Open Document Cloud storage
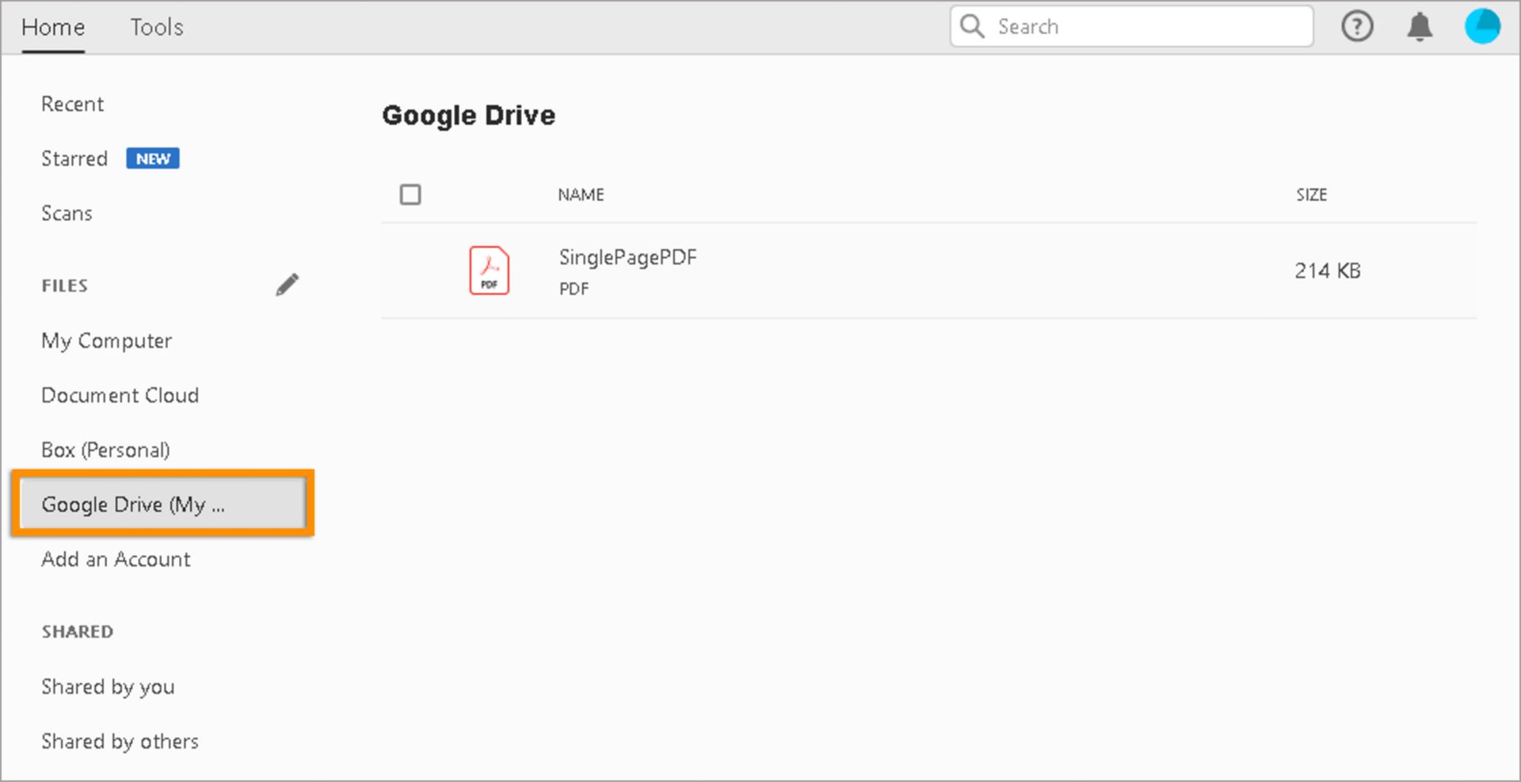The height and width of the screenshot is (782, 1521). (120, 395)
